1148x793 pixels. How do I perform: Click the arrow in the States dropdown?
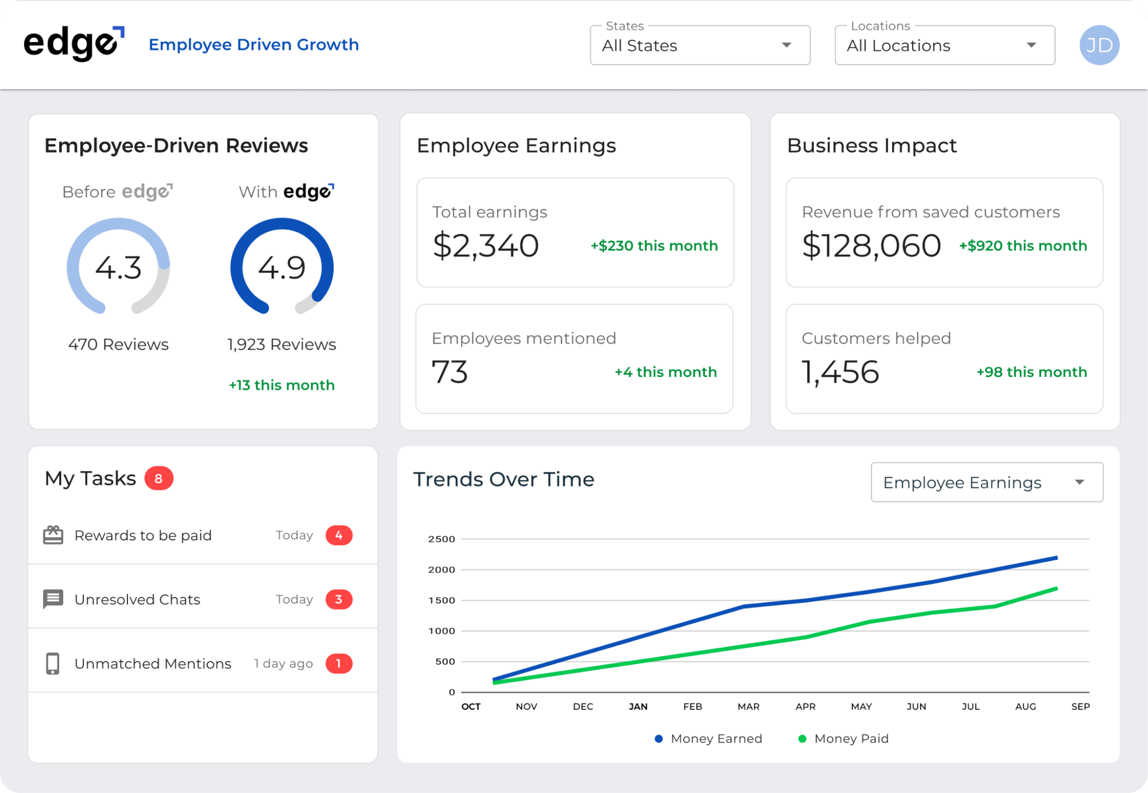coord(786,45)
